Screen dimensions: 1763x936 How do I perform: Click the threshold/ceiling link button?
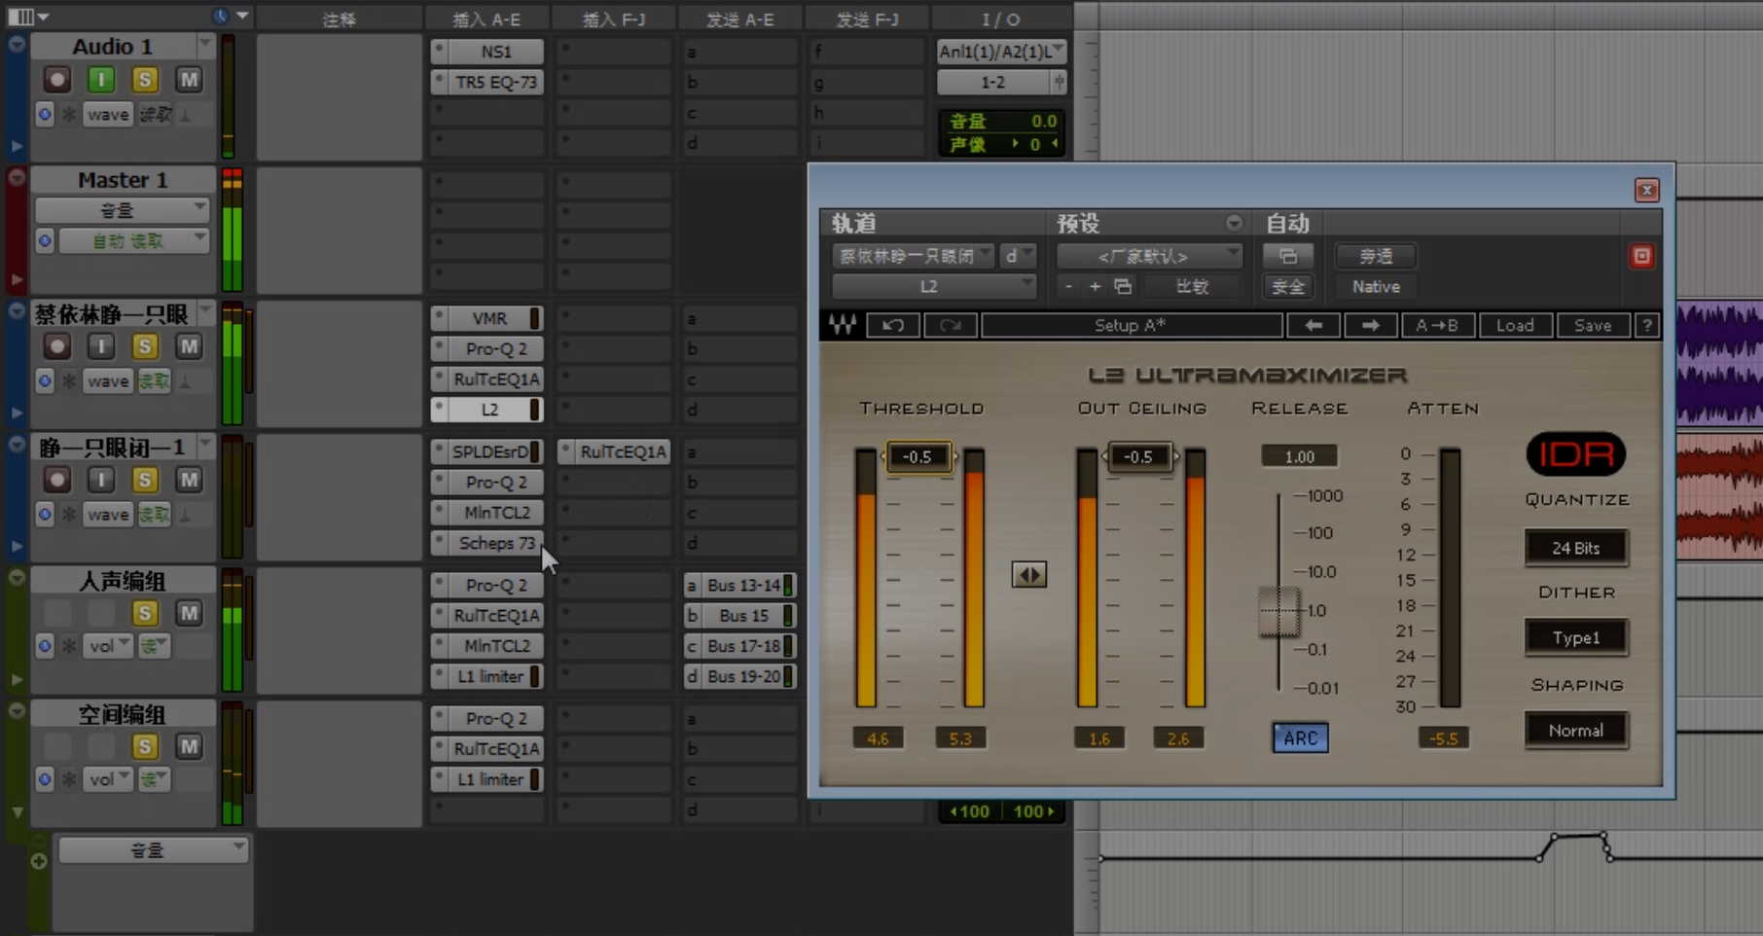[x=1028, y=575]
